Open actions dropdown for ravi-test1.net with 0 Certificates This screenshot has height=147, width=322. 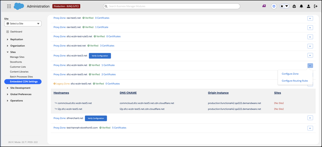[x=310, y=18]
